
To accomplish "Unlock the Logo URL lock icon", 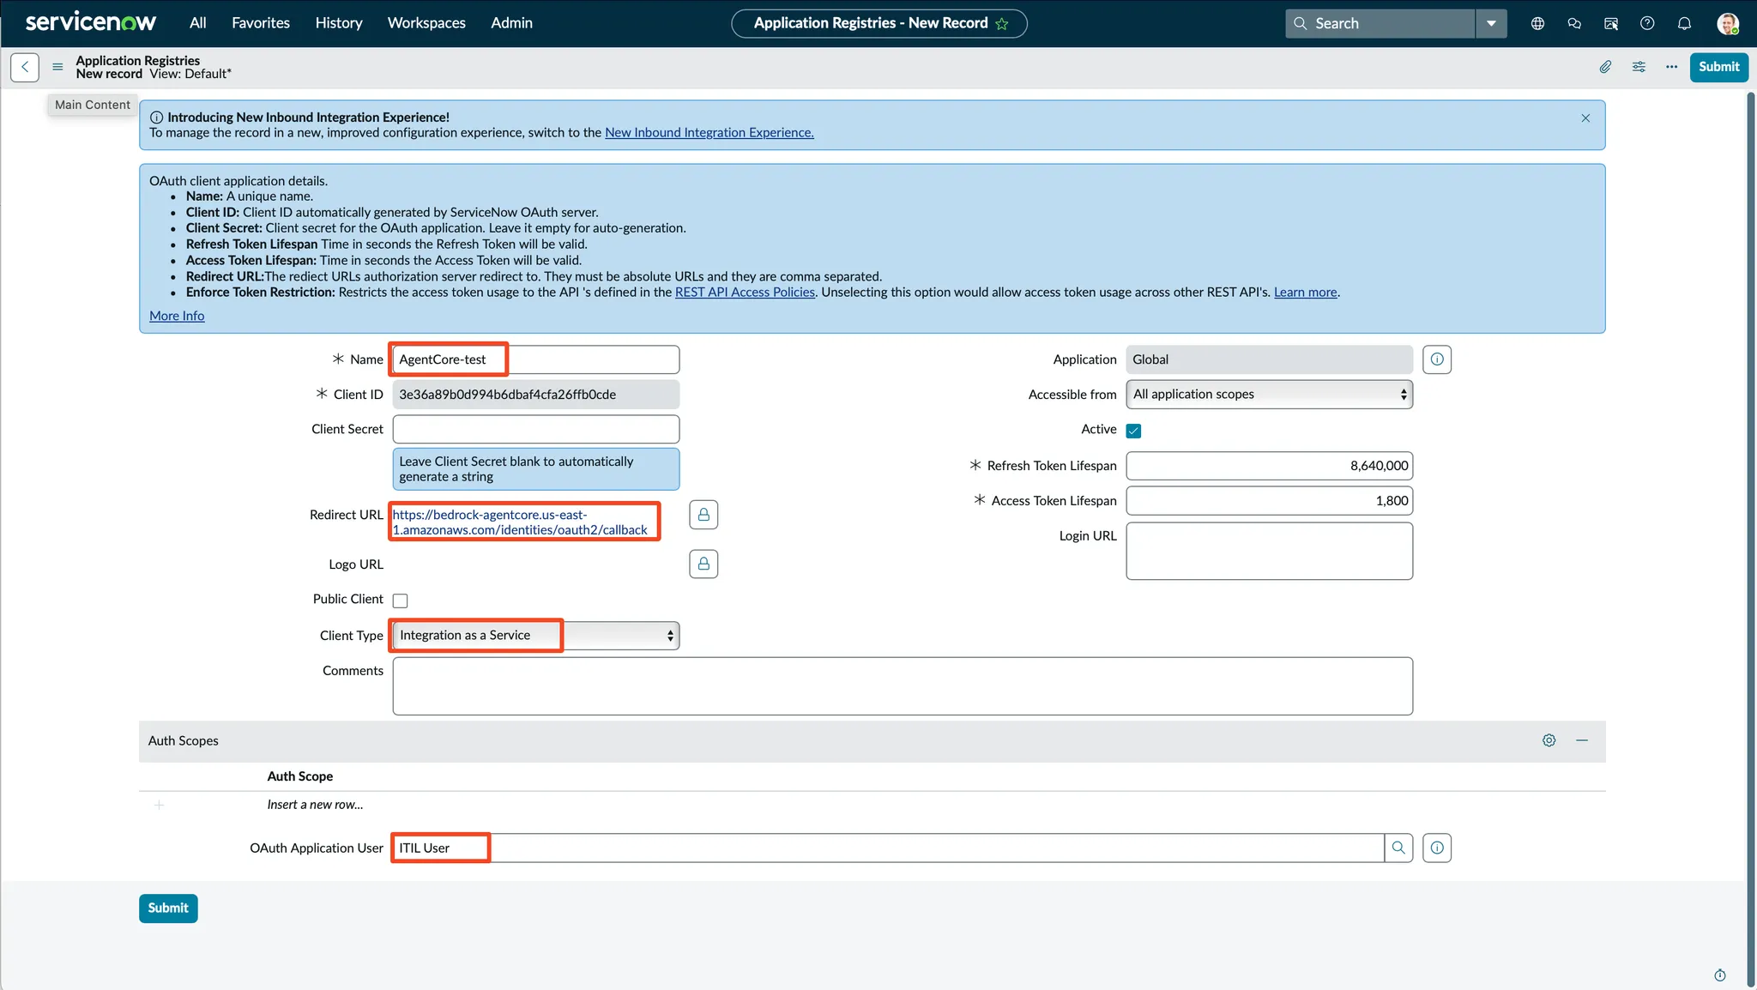I will coord(703,564).
